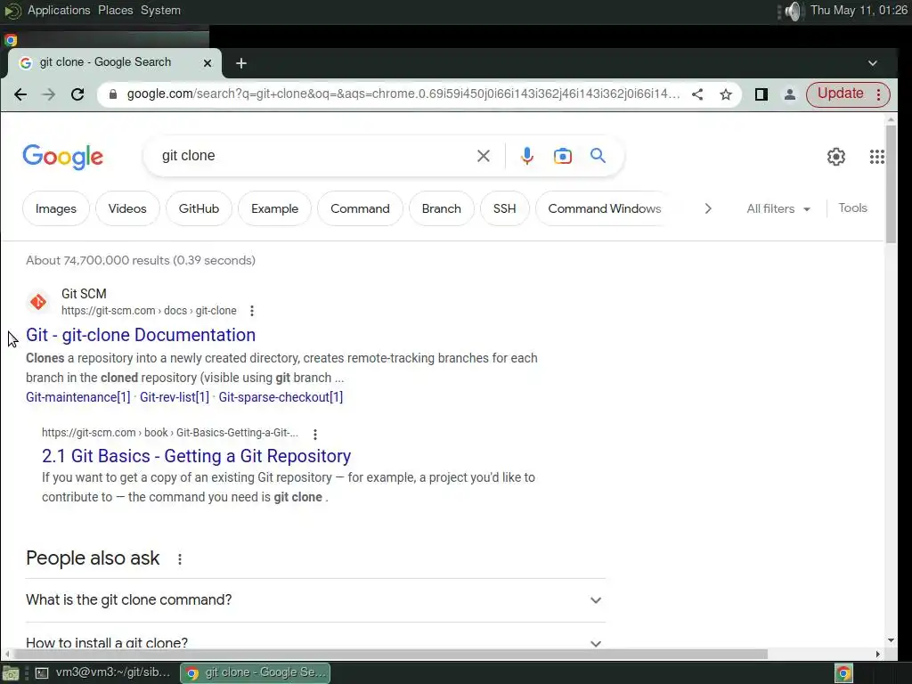Open the Applications menu

pyautogui.click(x=59, y=11)
